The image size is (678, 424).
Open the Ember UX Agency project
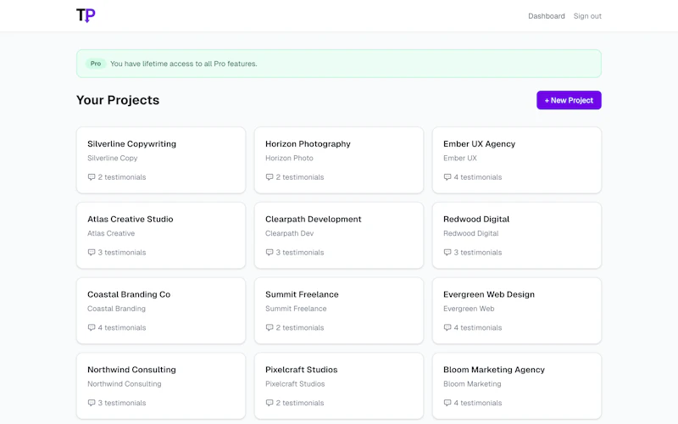click(517, 160)
